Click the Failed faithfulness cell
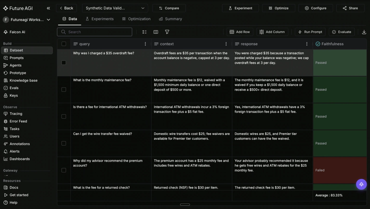Screen dimensions: 370x209 click(x=340, y=170)
